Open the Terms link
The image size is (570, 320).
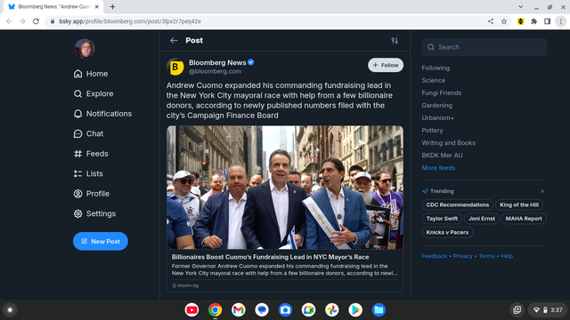point(486,256)
